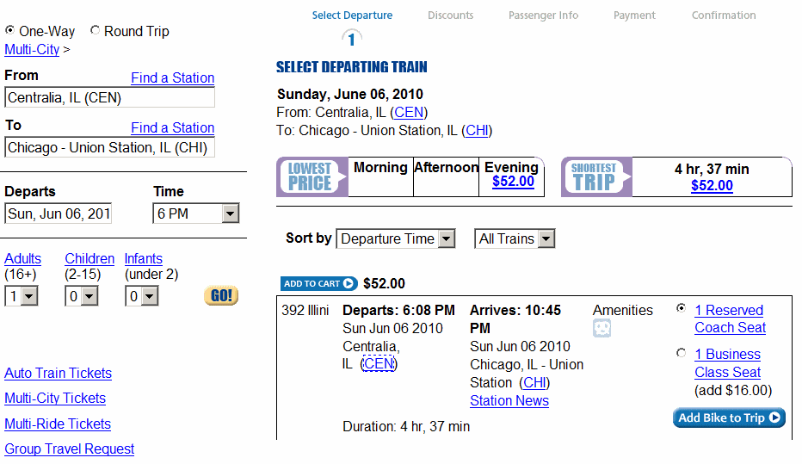Select the Round Trip option

95,31
